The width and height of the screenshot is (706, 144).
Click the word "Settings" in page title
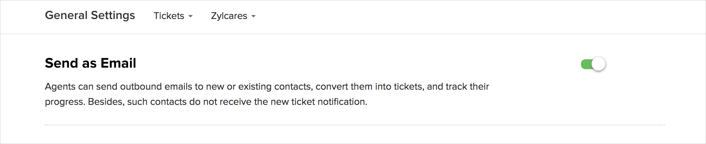(x=113, y=15)
